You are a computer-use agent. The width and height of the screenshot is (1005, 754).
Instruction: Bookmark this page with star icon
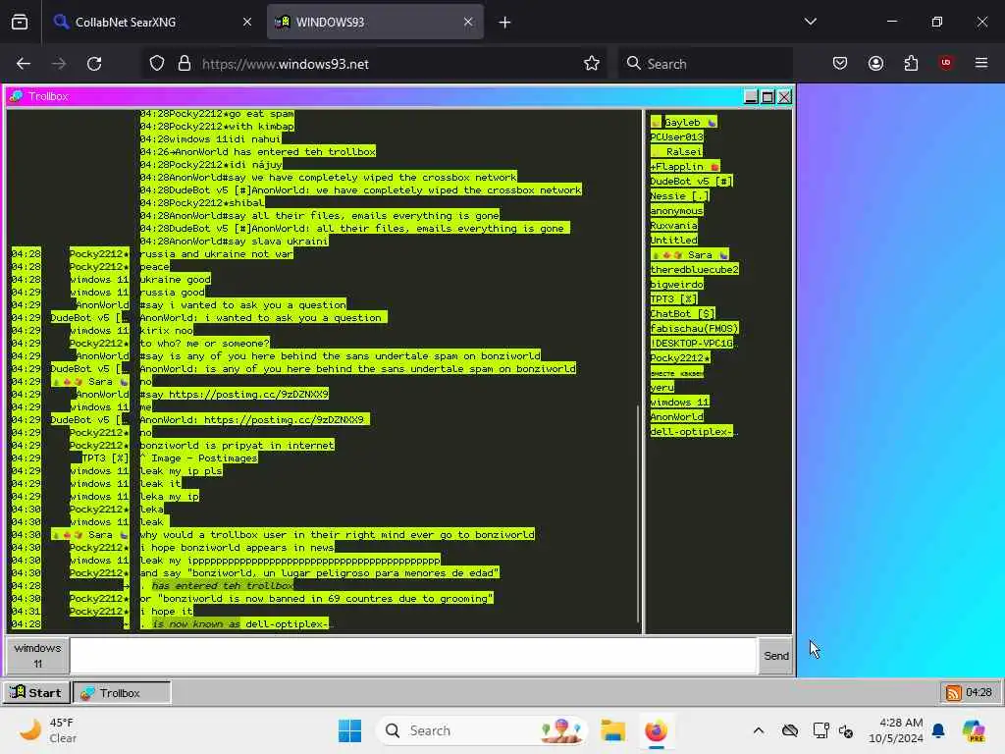[592, 64]
